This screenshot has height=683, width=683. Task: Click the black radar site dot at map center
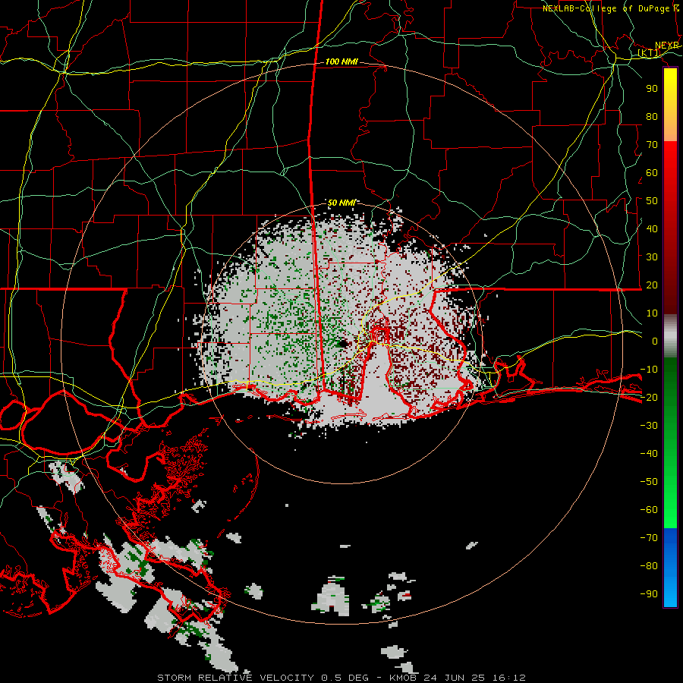coord(343,344)
